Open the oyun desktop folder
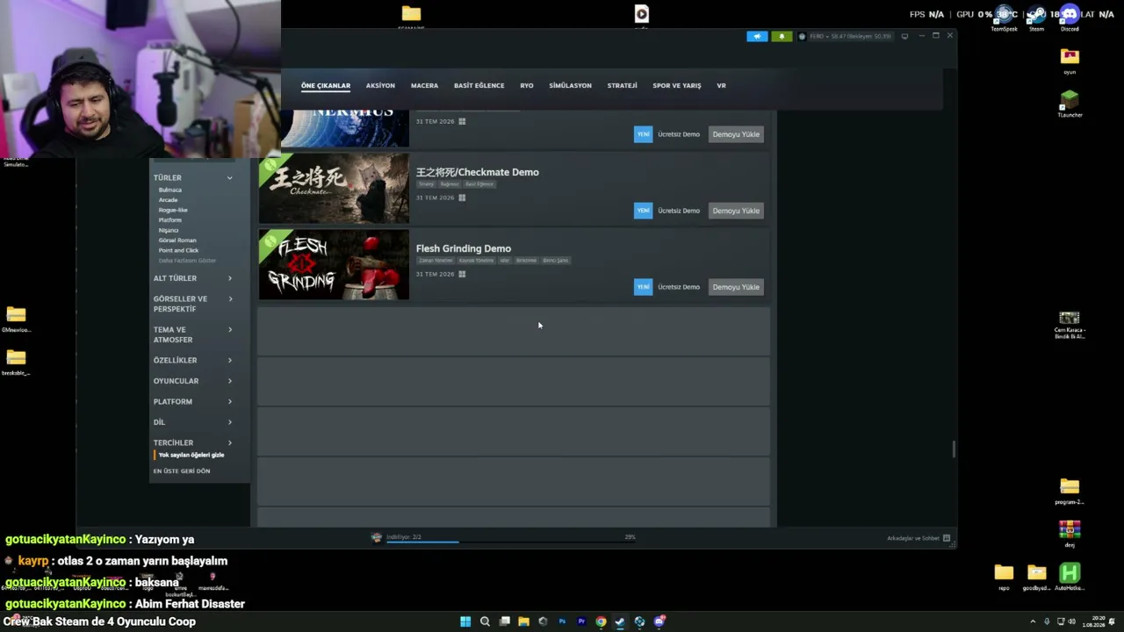Screen dimensions: 1124x632 1070,61
